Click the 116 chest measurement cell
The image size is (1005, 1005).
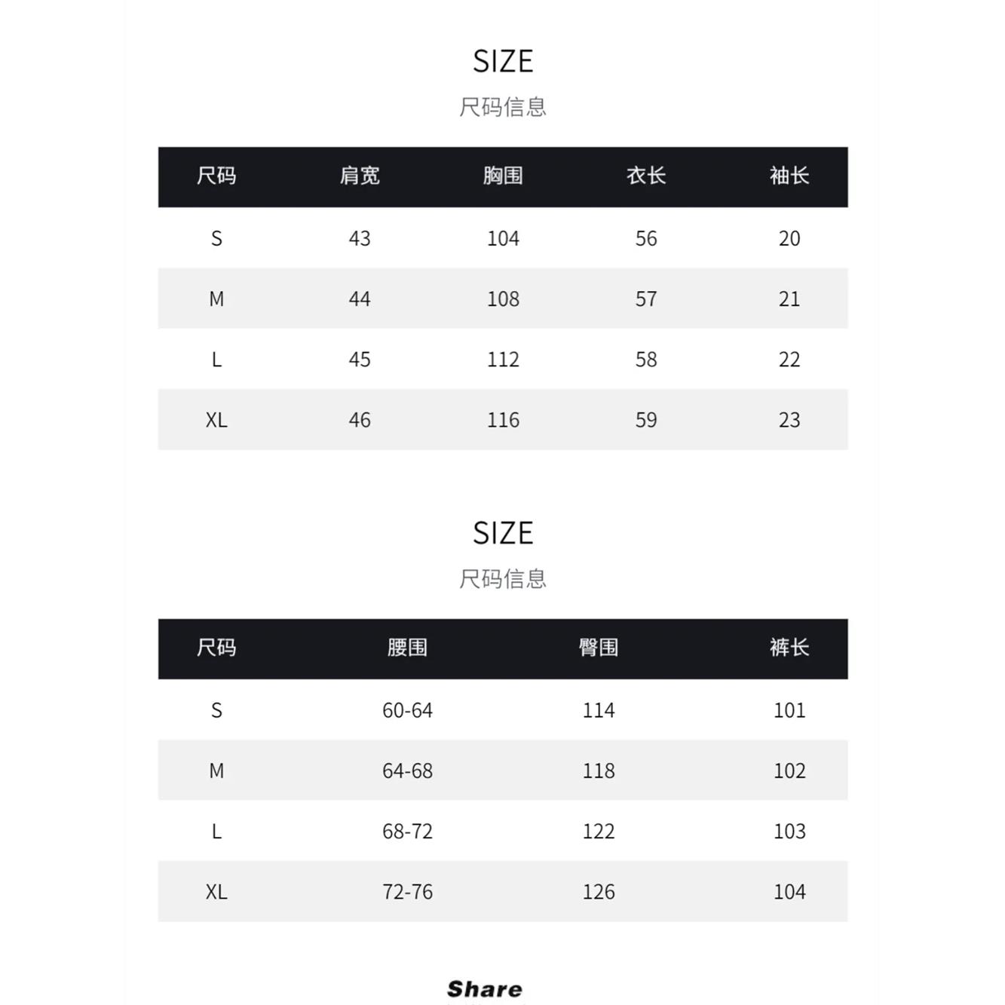(503, 420)
